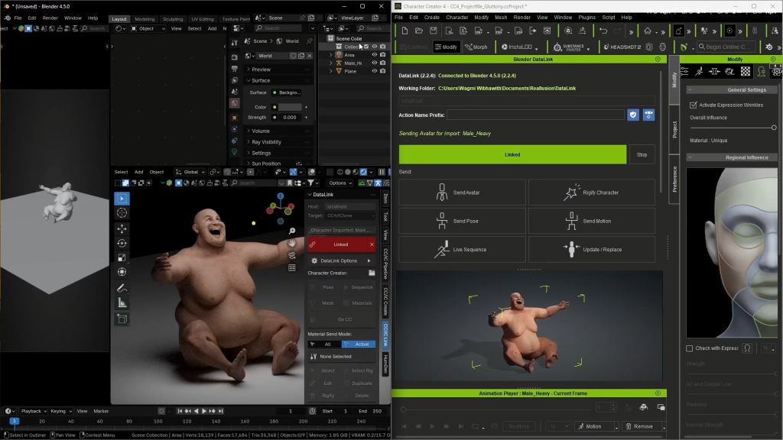Uncheck Activate Expression Wrinkles
The image size is (783, 440).
pos(693,105)
